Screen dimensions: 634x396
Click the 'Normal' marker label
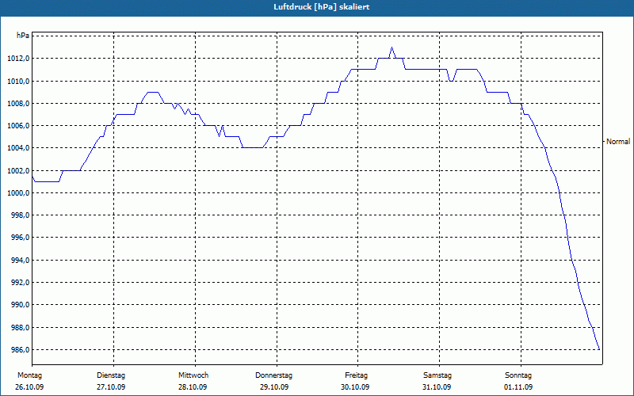point(618,142)
